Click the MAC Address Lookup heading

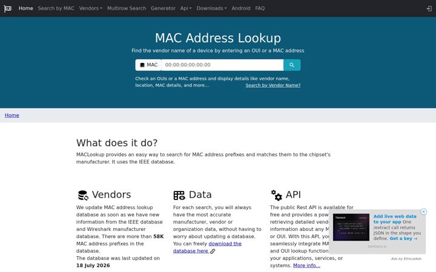coord(218,38)
